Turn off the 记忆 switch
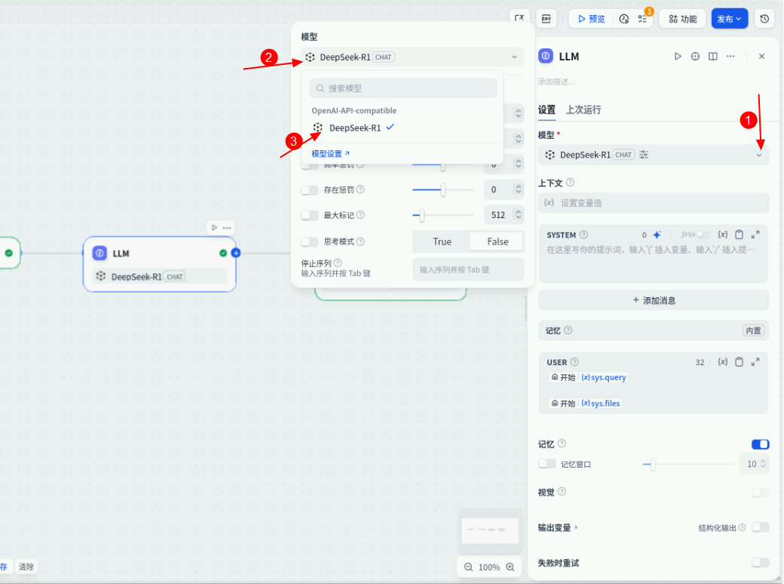The image size is (784, 584). coord(760,444)
